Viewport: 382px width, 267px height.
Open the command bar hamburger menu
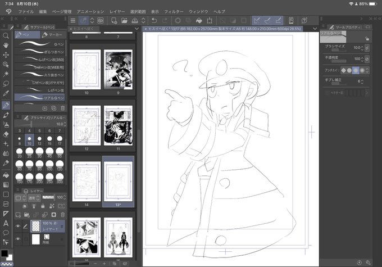click(x=72, y=20)
